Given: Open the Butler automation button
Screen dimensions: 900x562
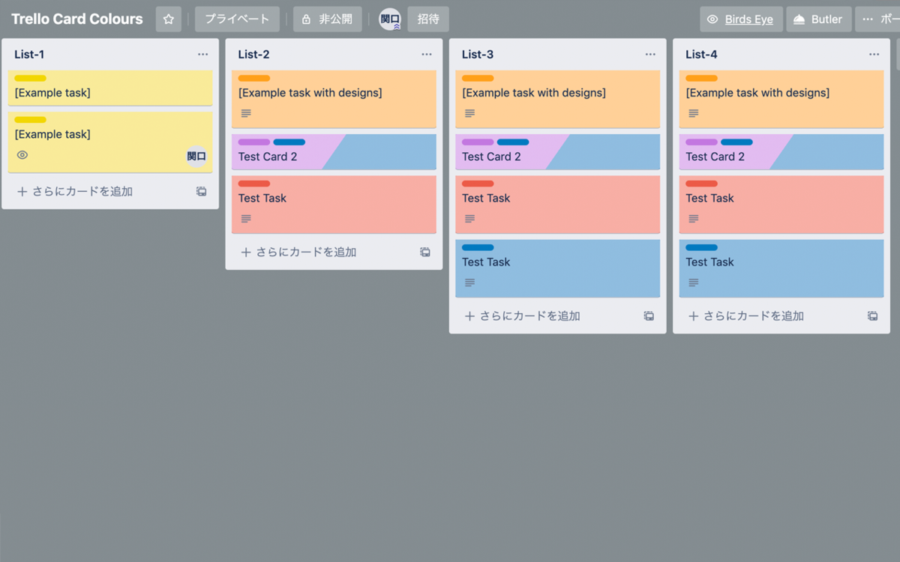Looking at the screenshot, I should [819, 19].
